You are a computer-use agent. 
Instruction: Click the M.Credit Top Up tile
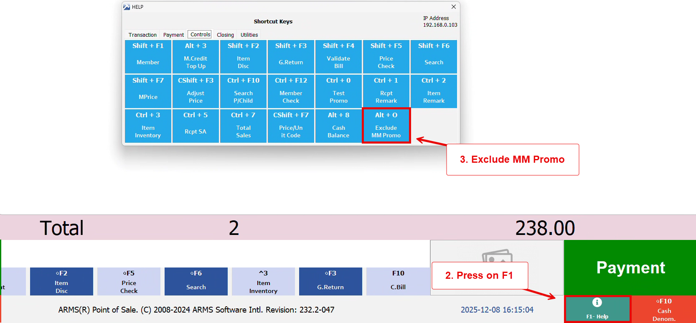[x=196, y=56]
